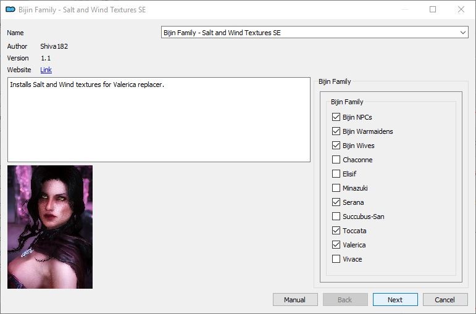This screenshot has width=476, height=314.
Task: Uncheck the Bijin Wives checkbox
Action: point(336,146)
